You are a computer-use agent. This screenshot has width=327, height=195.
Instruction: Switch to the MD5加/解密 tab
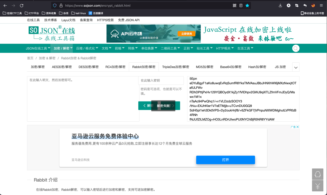[204, 67]
